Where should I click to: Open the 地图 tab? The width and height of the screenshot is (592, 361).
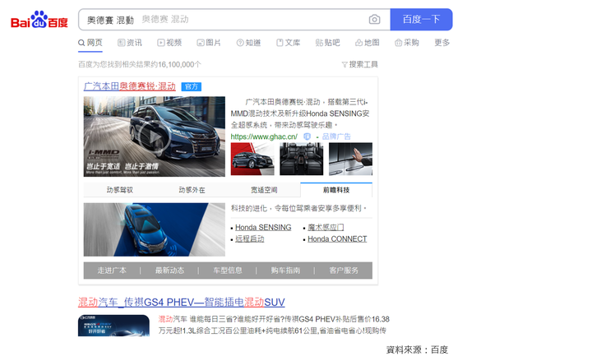pyautogui.click(x=368, y=43)
